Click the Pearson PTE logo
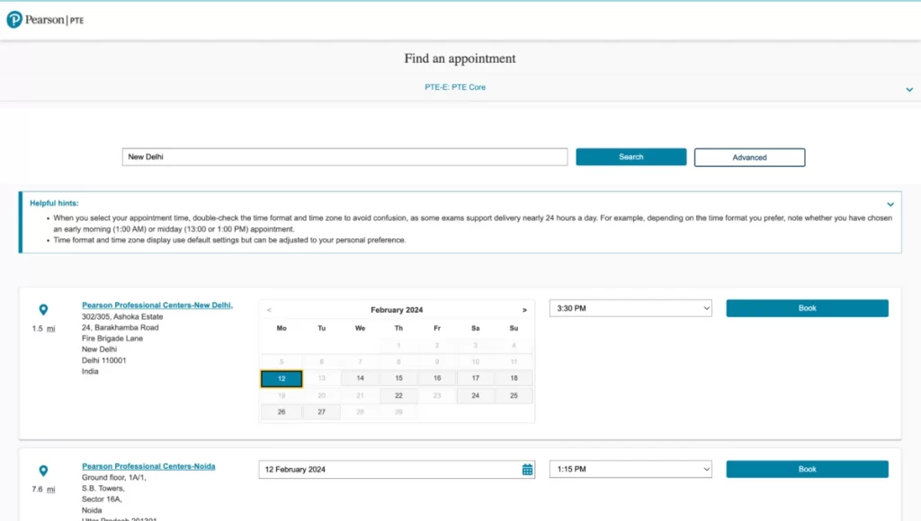This screenshot has height=521, width=921. coord(43,19)
